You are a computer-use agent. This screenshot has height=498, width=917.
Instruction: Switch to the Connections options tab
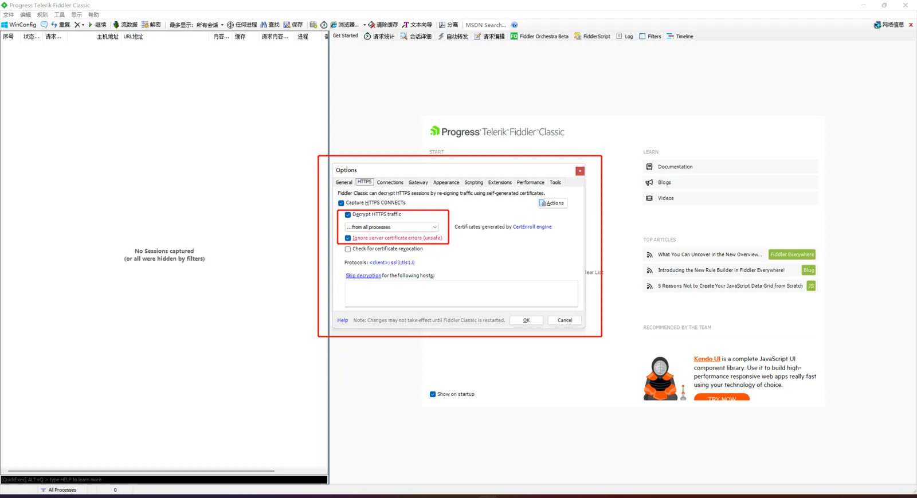pos(390,182)
